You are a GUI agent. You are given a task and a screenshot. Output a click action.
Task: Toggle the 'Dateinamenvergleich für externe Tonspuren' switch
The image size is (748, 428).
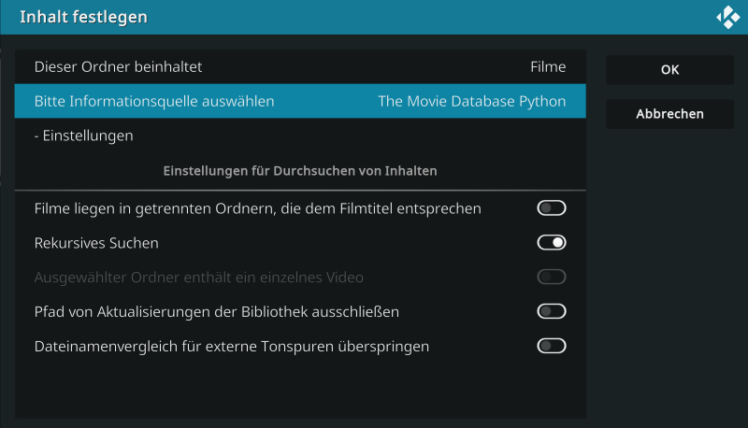click(x=551, y=347)
